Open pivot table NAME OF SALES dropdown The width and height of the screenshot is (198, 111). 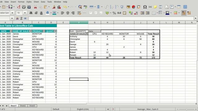point(87,34)
